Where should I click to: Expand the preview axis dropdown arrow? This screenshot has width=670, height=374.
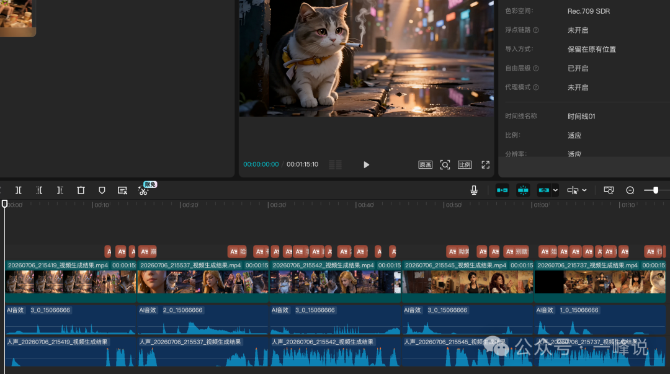point(584,190)
